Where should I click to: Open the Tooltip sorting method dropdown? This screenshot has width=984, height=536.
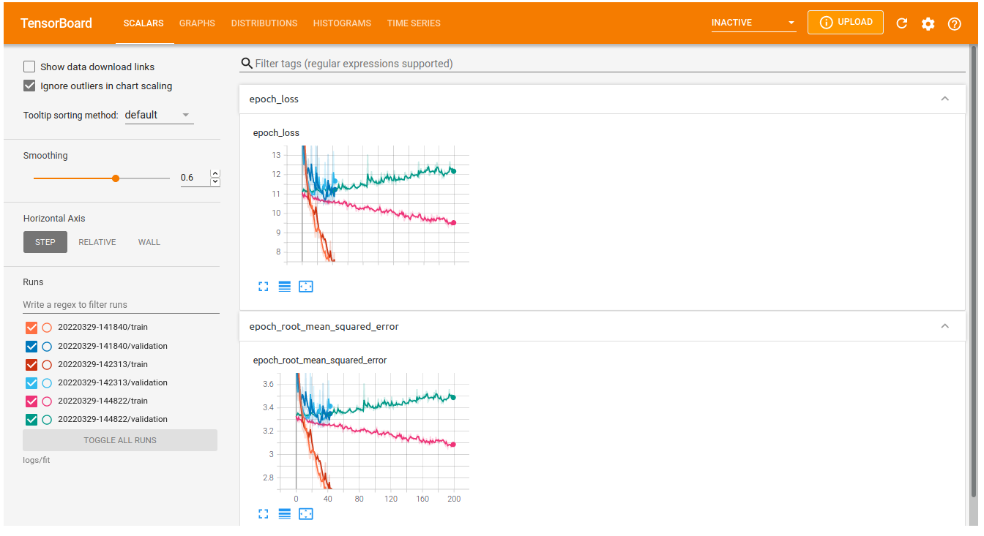click(158, 114)
